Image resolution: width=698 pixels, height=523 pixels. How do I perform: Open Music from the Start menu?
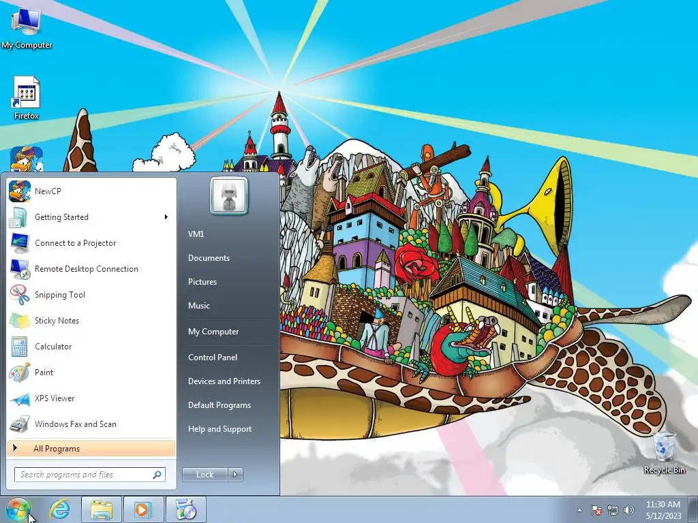point(199,306)
